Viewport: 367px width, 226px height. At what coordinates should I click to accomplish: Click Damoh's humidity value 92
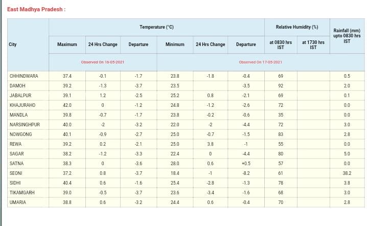tap(280, 86)
